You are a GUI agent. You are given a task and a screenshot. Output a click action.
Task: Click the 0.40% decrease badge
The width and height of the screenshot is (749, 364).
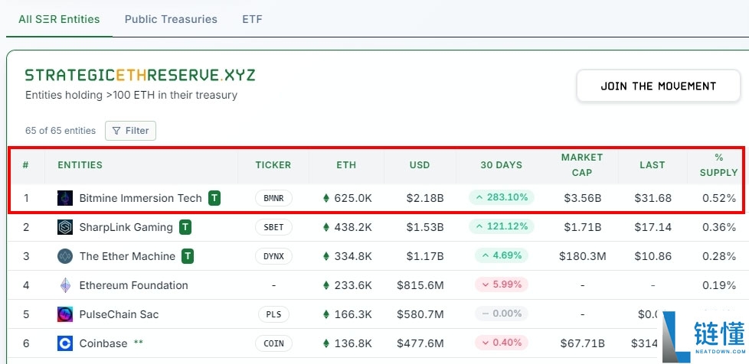(502, 343)
